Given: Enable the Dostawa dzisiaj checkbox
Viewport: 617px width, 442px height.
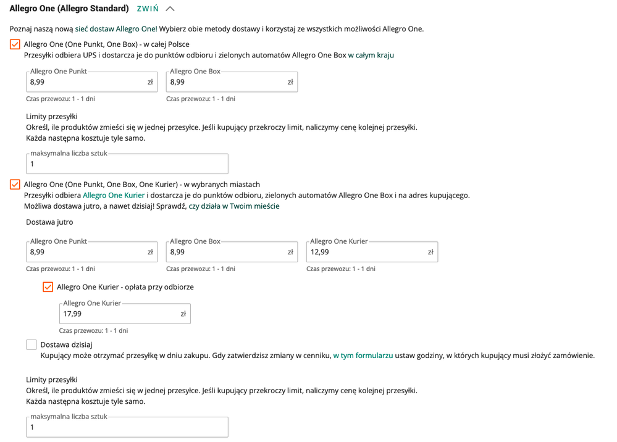Looking at the screenshot, I should 31,345.
